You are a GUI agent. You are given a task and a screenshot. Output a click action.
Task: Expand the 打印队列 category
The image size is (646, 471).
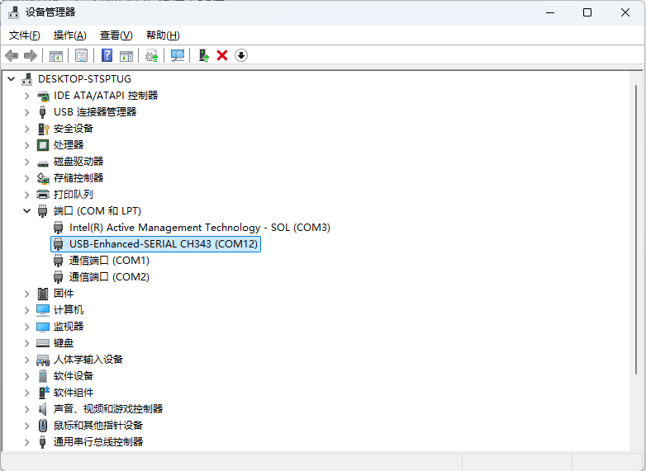point(26,195)
